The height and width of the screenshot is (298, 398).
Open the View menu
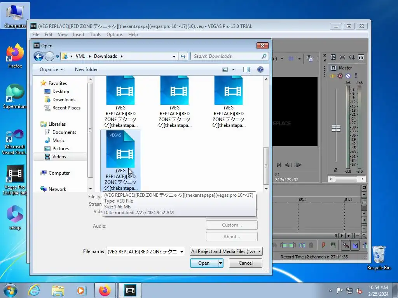click(63, 35)
